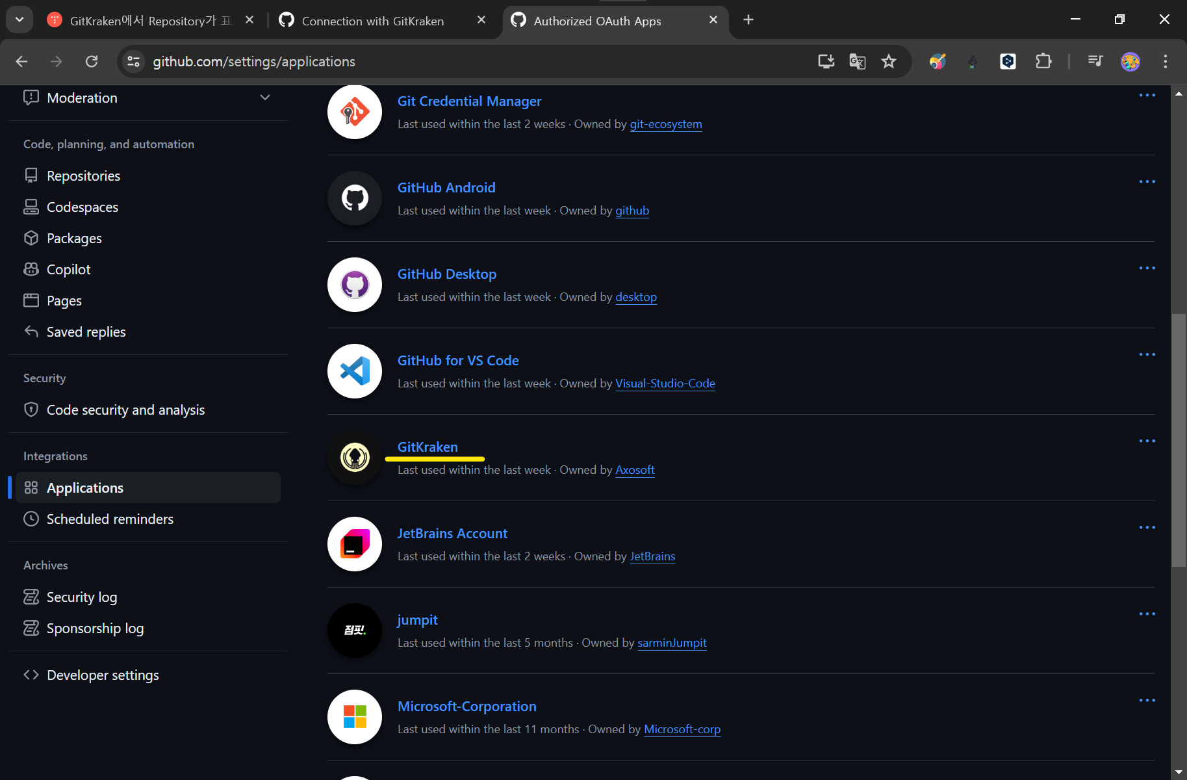Open options menu for JetBrains Account

pos(1147,528)
